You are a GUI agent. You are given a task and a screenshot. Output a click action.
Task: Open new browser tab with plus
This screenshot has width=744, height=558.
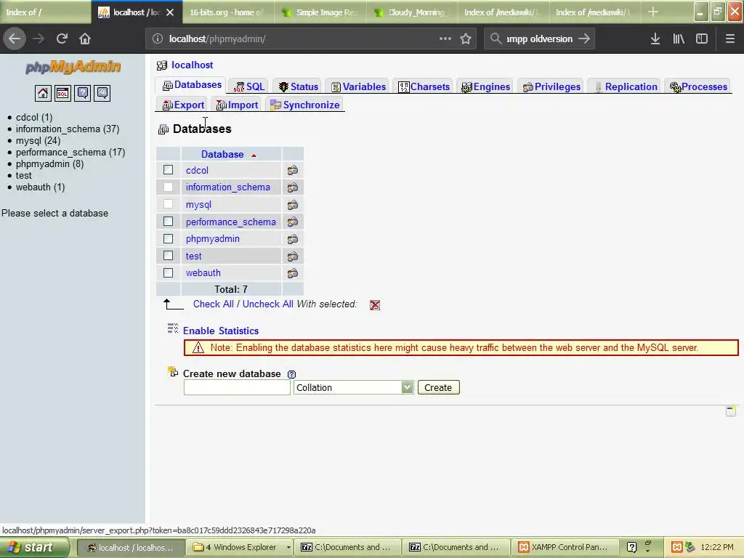[653, 12]
